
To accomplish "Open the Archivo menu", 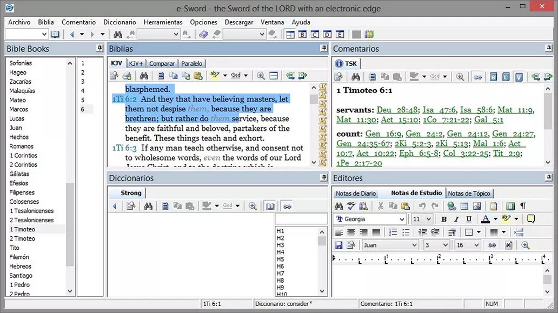I will 19,22.
